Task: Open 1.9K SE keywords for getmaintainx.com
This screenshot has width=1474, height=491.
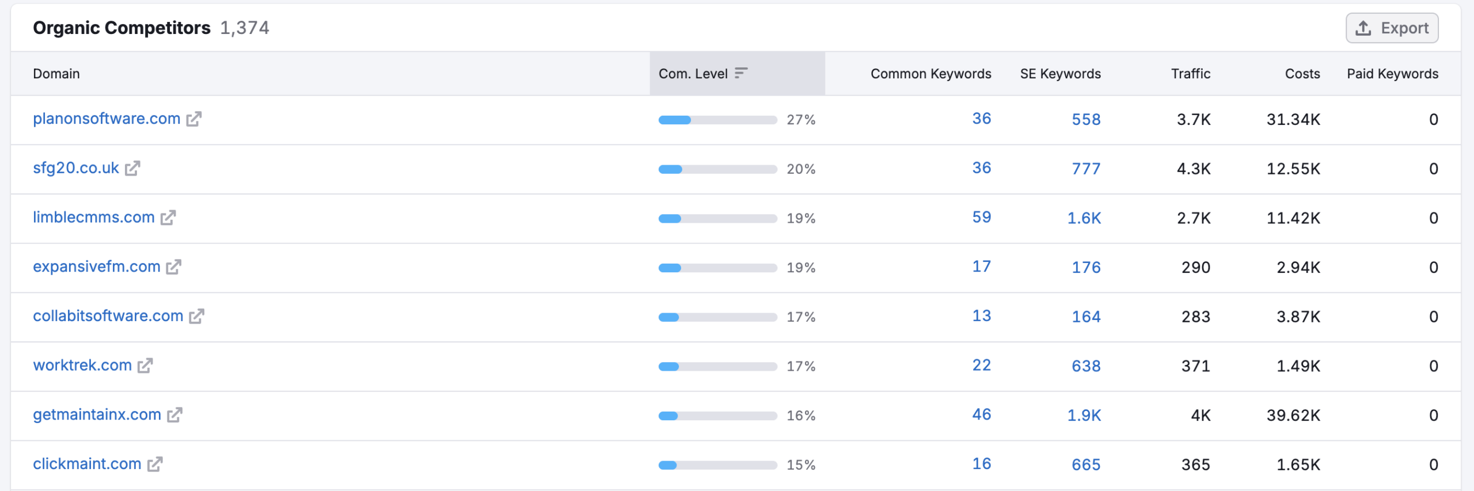Action: point(1084,416)
